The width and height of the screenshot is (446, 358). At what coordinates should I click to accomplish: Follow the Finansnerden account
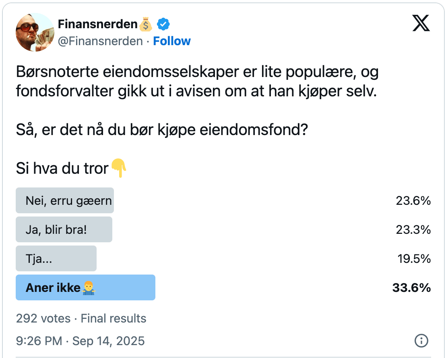click(x=172, y=41)
